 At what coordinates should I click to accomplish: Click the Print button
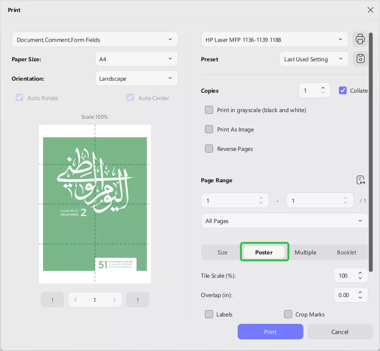(x=270, y=332)
